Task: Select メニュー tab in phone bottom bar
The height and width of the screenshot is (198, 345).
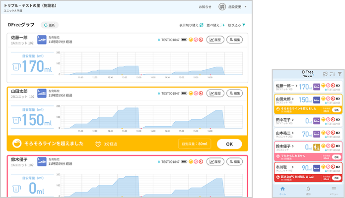Action: click(334, 191)
